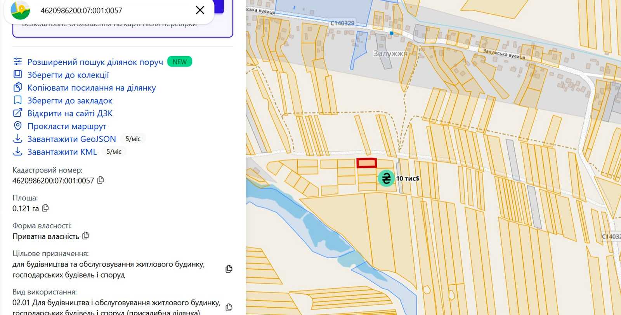Open advanced nearby parcels search icon

point(17,62)
